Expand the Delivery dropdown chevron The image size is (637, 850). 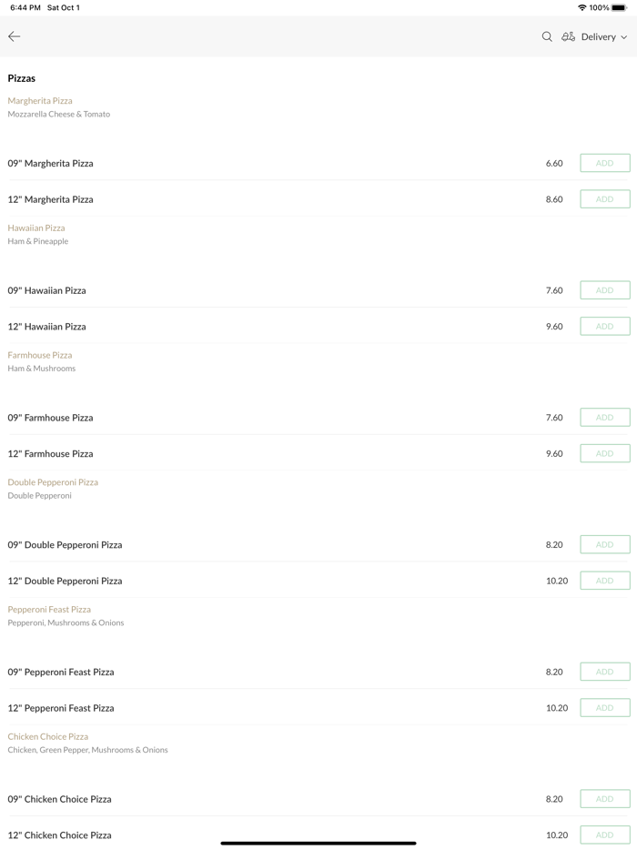[x=624, y=37]
